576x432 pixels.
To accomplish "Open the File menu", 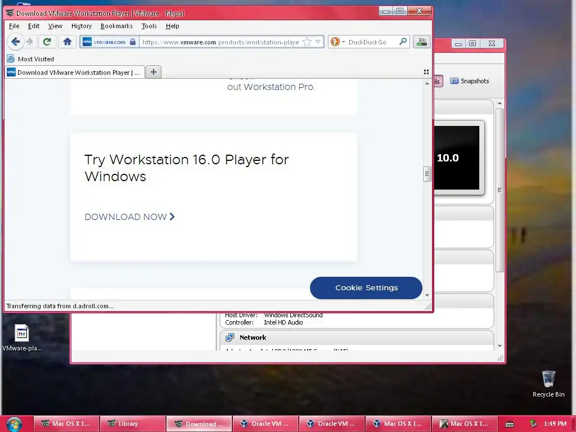I will coord(14,26).
